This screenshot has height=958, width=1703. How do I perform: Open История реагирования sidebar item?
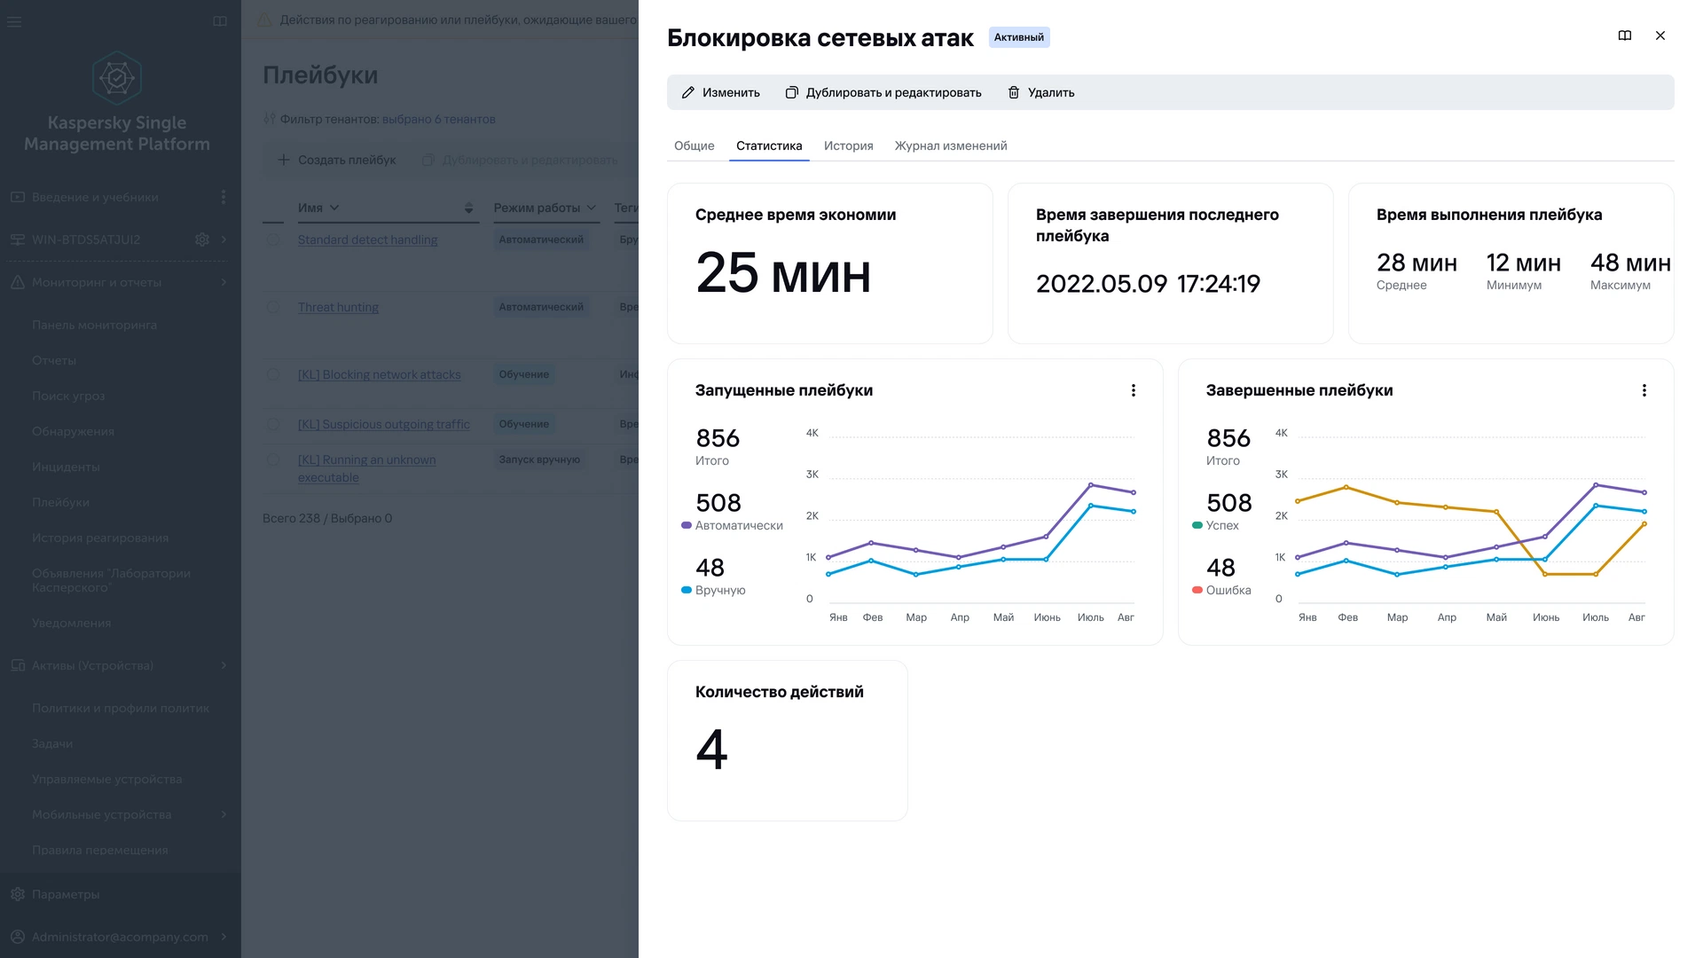click(100, 538)
